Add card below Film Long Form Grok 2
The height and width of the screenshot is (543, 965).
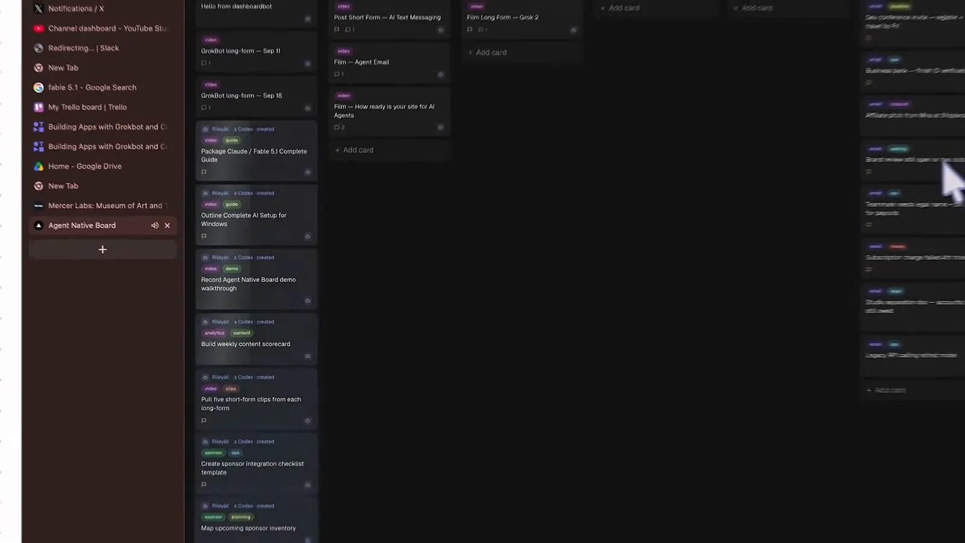(522, 52)
